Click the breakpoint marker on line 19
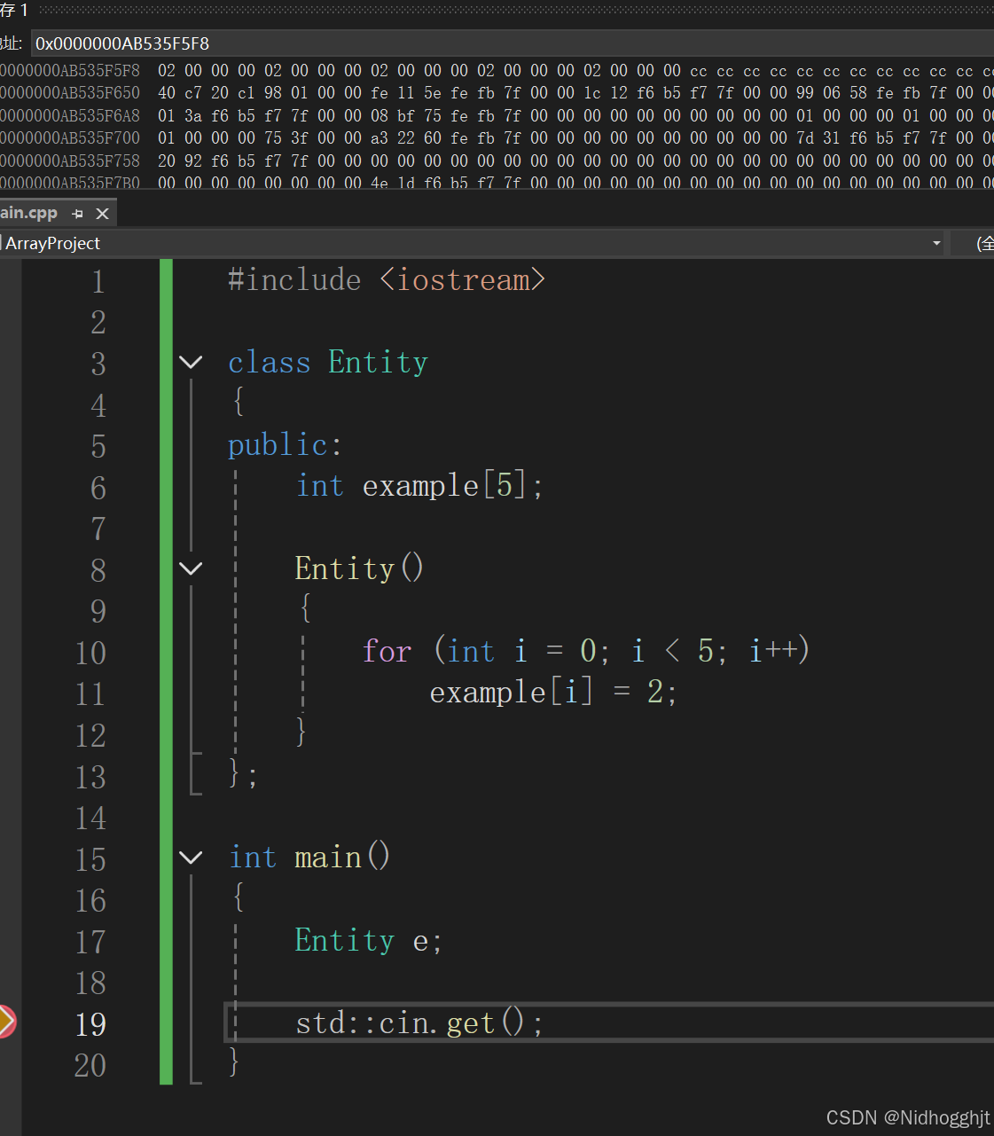 pos(6,1022)
